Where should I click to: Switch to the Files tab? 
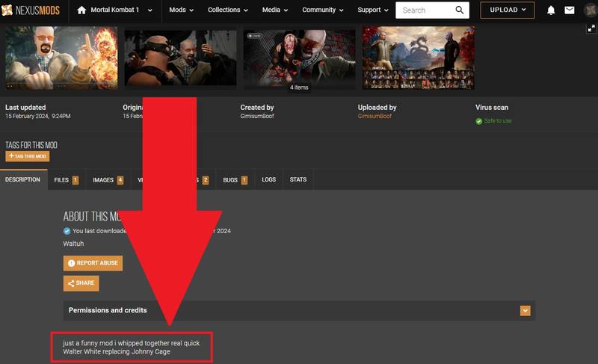tap(67, 180)
